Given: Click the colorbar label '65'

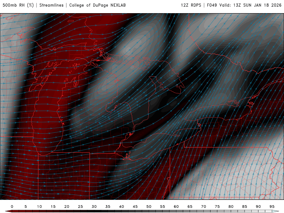Looking at the screenshot, I should tap(190, 207).
